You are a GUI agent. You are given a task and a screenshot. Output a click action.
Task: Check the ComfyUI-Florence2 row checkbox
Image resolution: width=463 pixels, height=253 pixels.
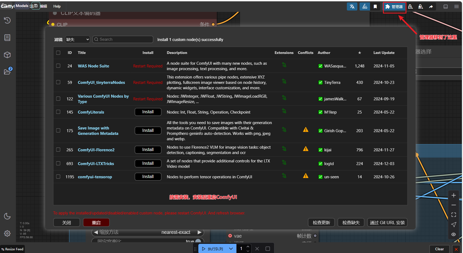coord(58,150)
